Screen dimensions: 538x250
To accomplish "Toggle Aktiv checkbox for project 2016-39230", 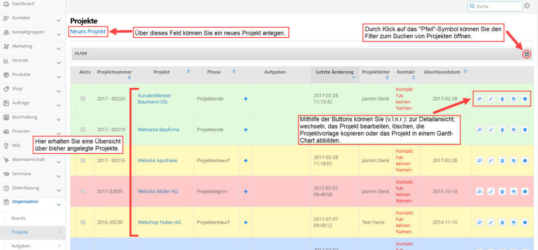I will click(x=82, y=222).
